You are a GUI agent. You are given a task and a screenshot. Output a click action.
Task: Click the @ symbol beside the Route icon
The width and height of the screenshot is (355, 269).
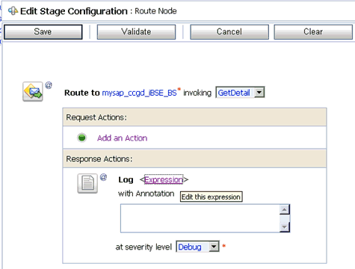(49, 85)
